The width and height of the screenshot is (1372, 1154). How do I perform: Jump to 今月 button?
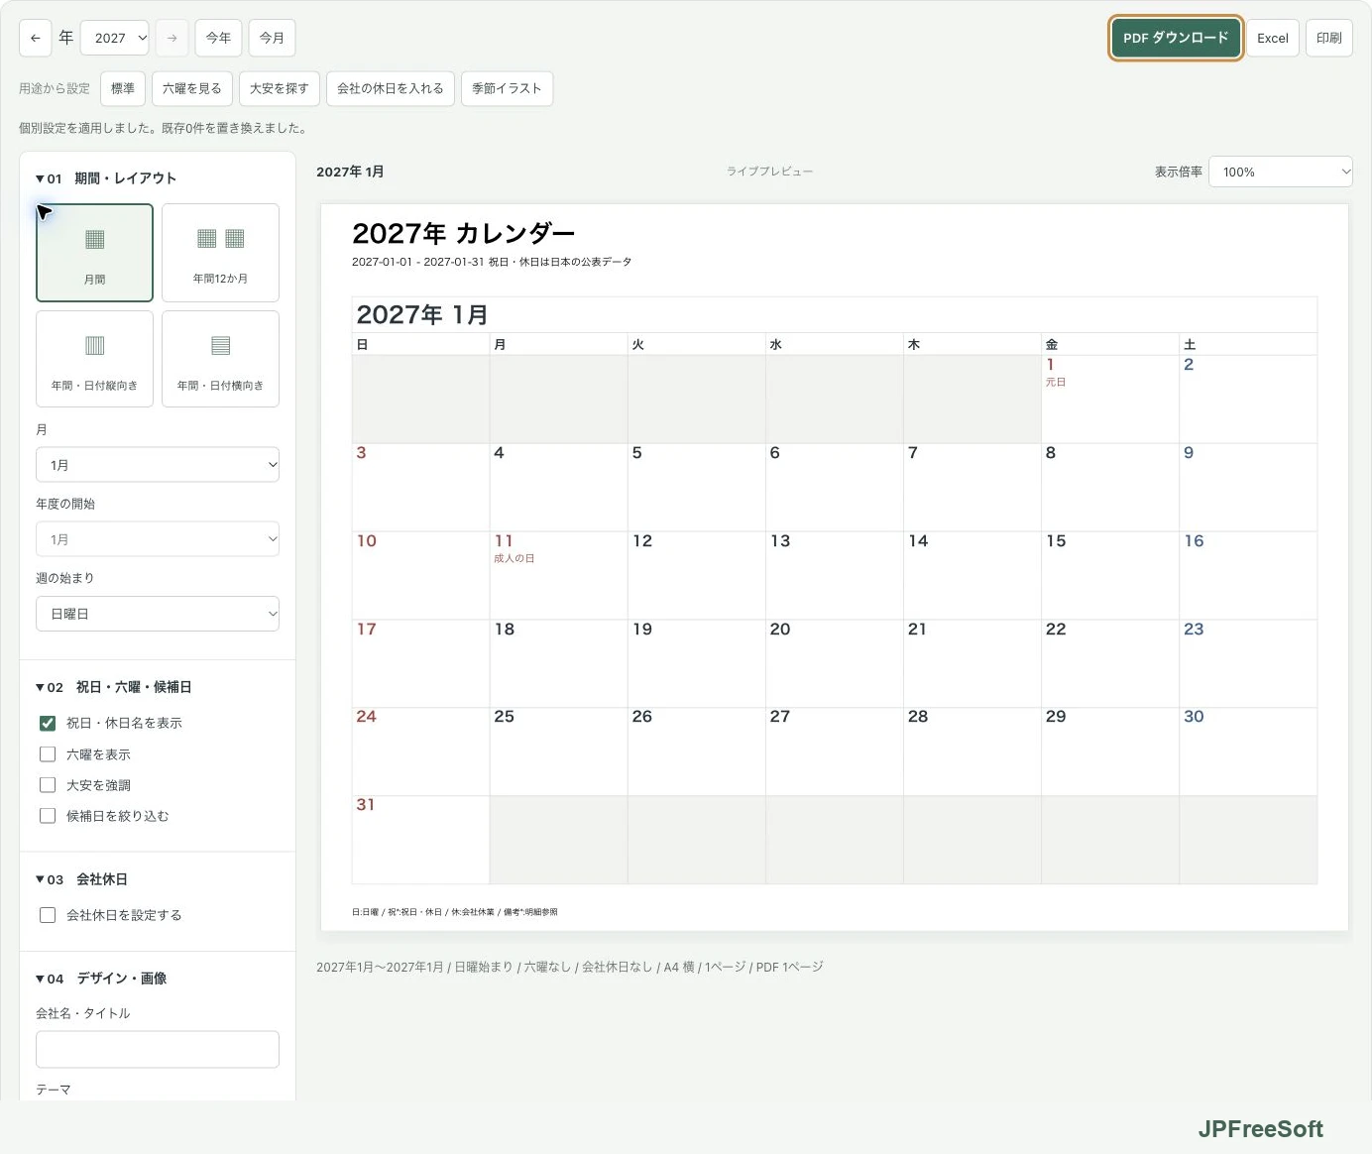pos(272,38)
